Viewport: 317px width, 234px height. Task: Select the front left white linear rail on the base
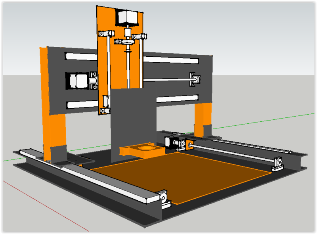click(90, 176)
